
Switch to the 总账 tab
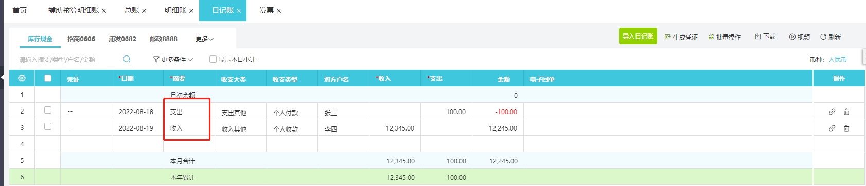132,10
